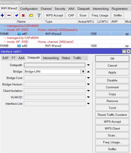Open the Registration tab
The image size is (131, 153).
[x=120, y=9]
